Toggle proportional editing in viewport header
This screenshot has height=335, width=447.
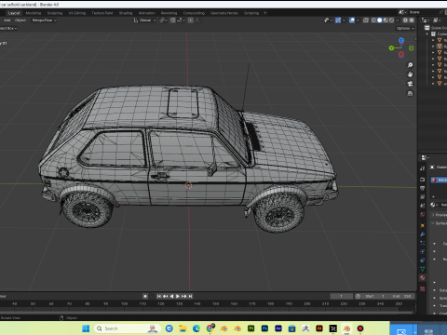pyautogui.click(x=191, y=20)
